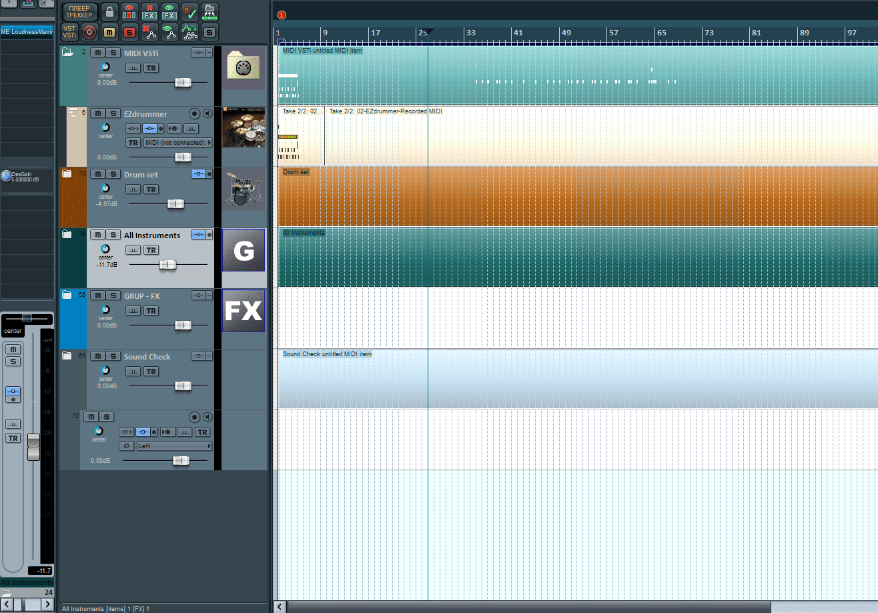This screenshot has width=878, height=613.
Task: Click the MIDI VSTi folder icon
Action: click(x=67, y=53)
